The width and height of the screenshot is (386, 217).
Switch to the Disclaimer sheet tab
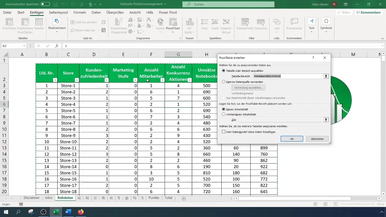click(32, 198)
